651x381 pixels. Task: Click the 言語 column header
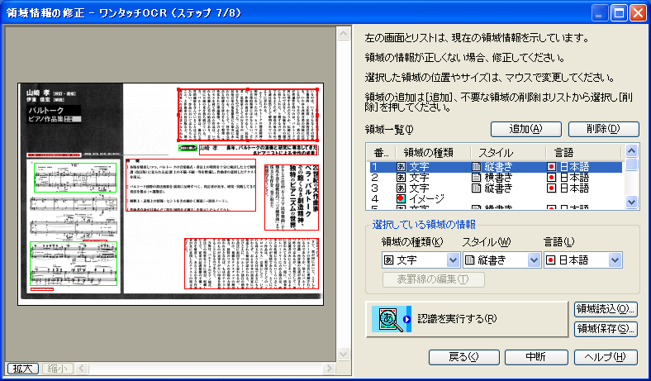click(583, 153)
